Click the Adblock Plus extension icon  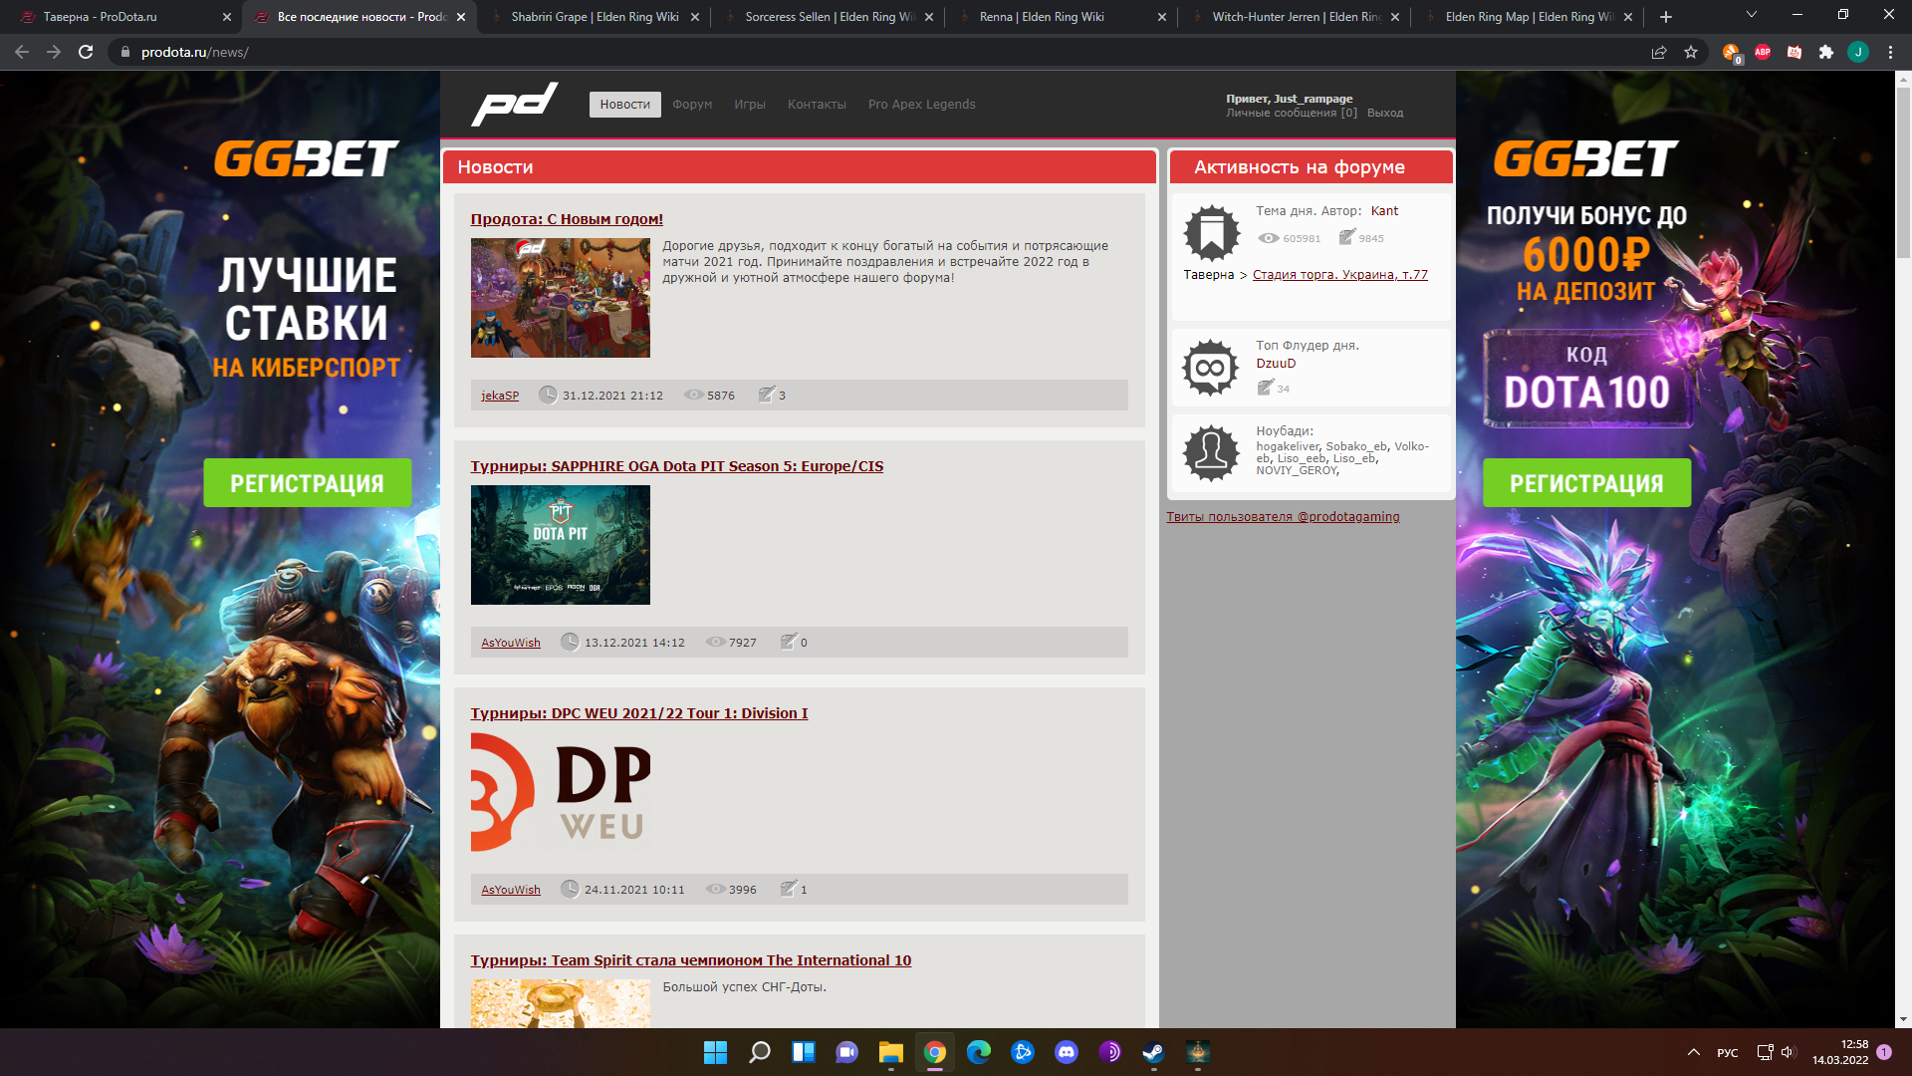click(x=1763, y=53)
